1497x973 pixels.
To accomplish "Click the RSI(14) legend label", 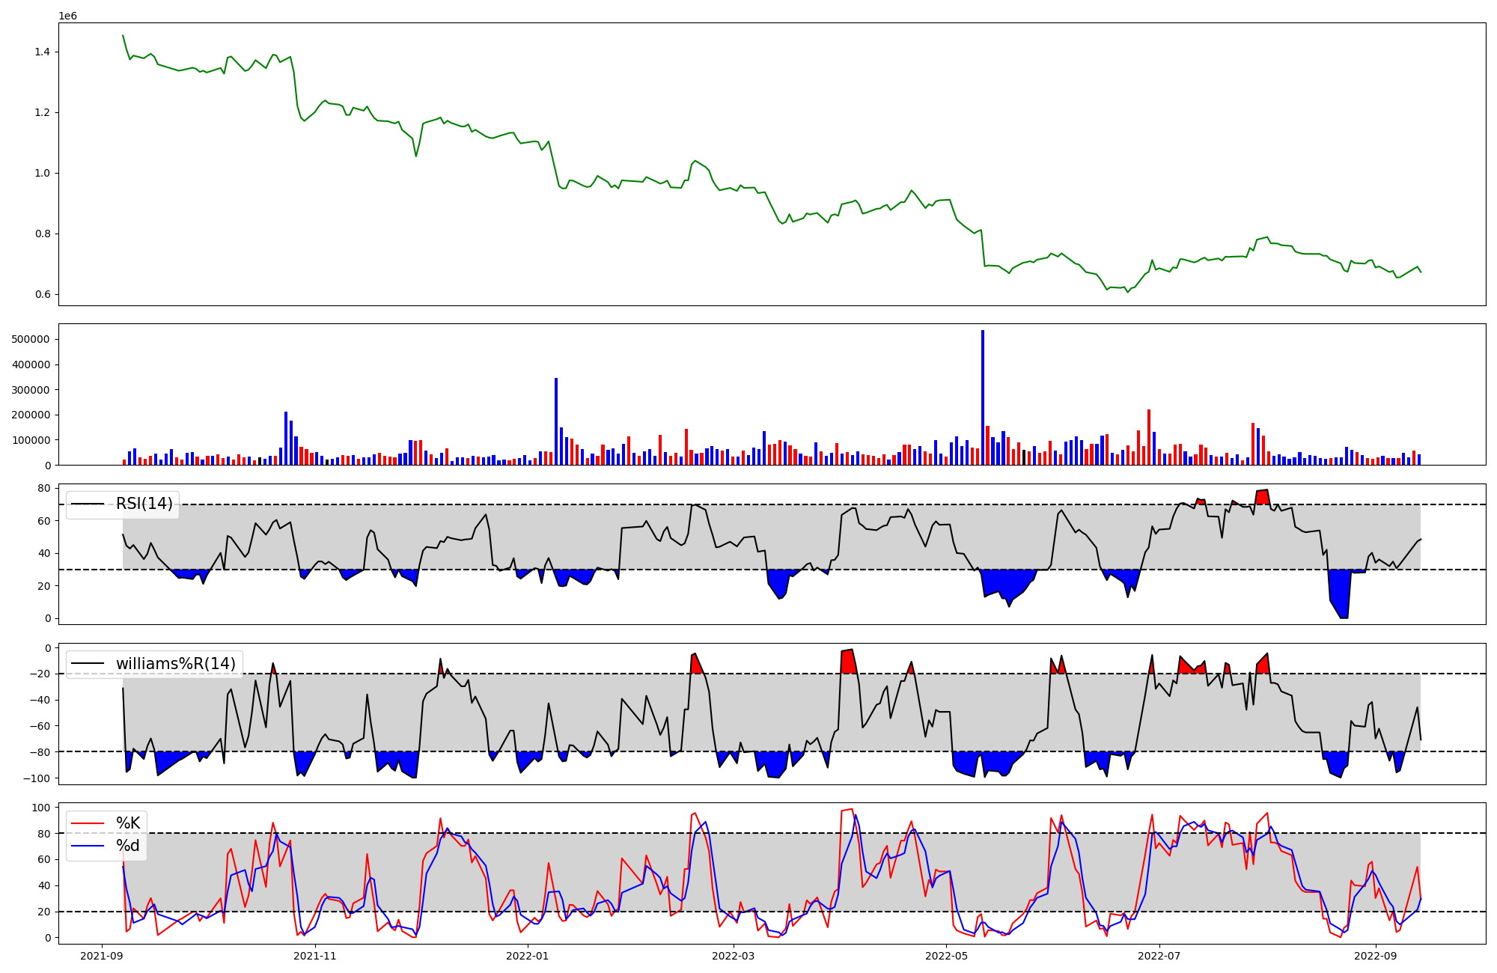I will (144, 504).
